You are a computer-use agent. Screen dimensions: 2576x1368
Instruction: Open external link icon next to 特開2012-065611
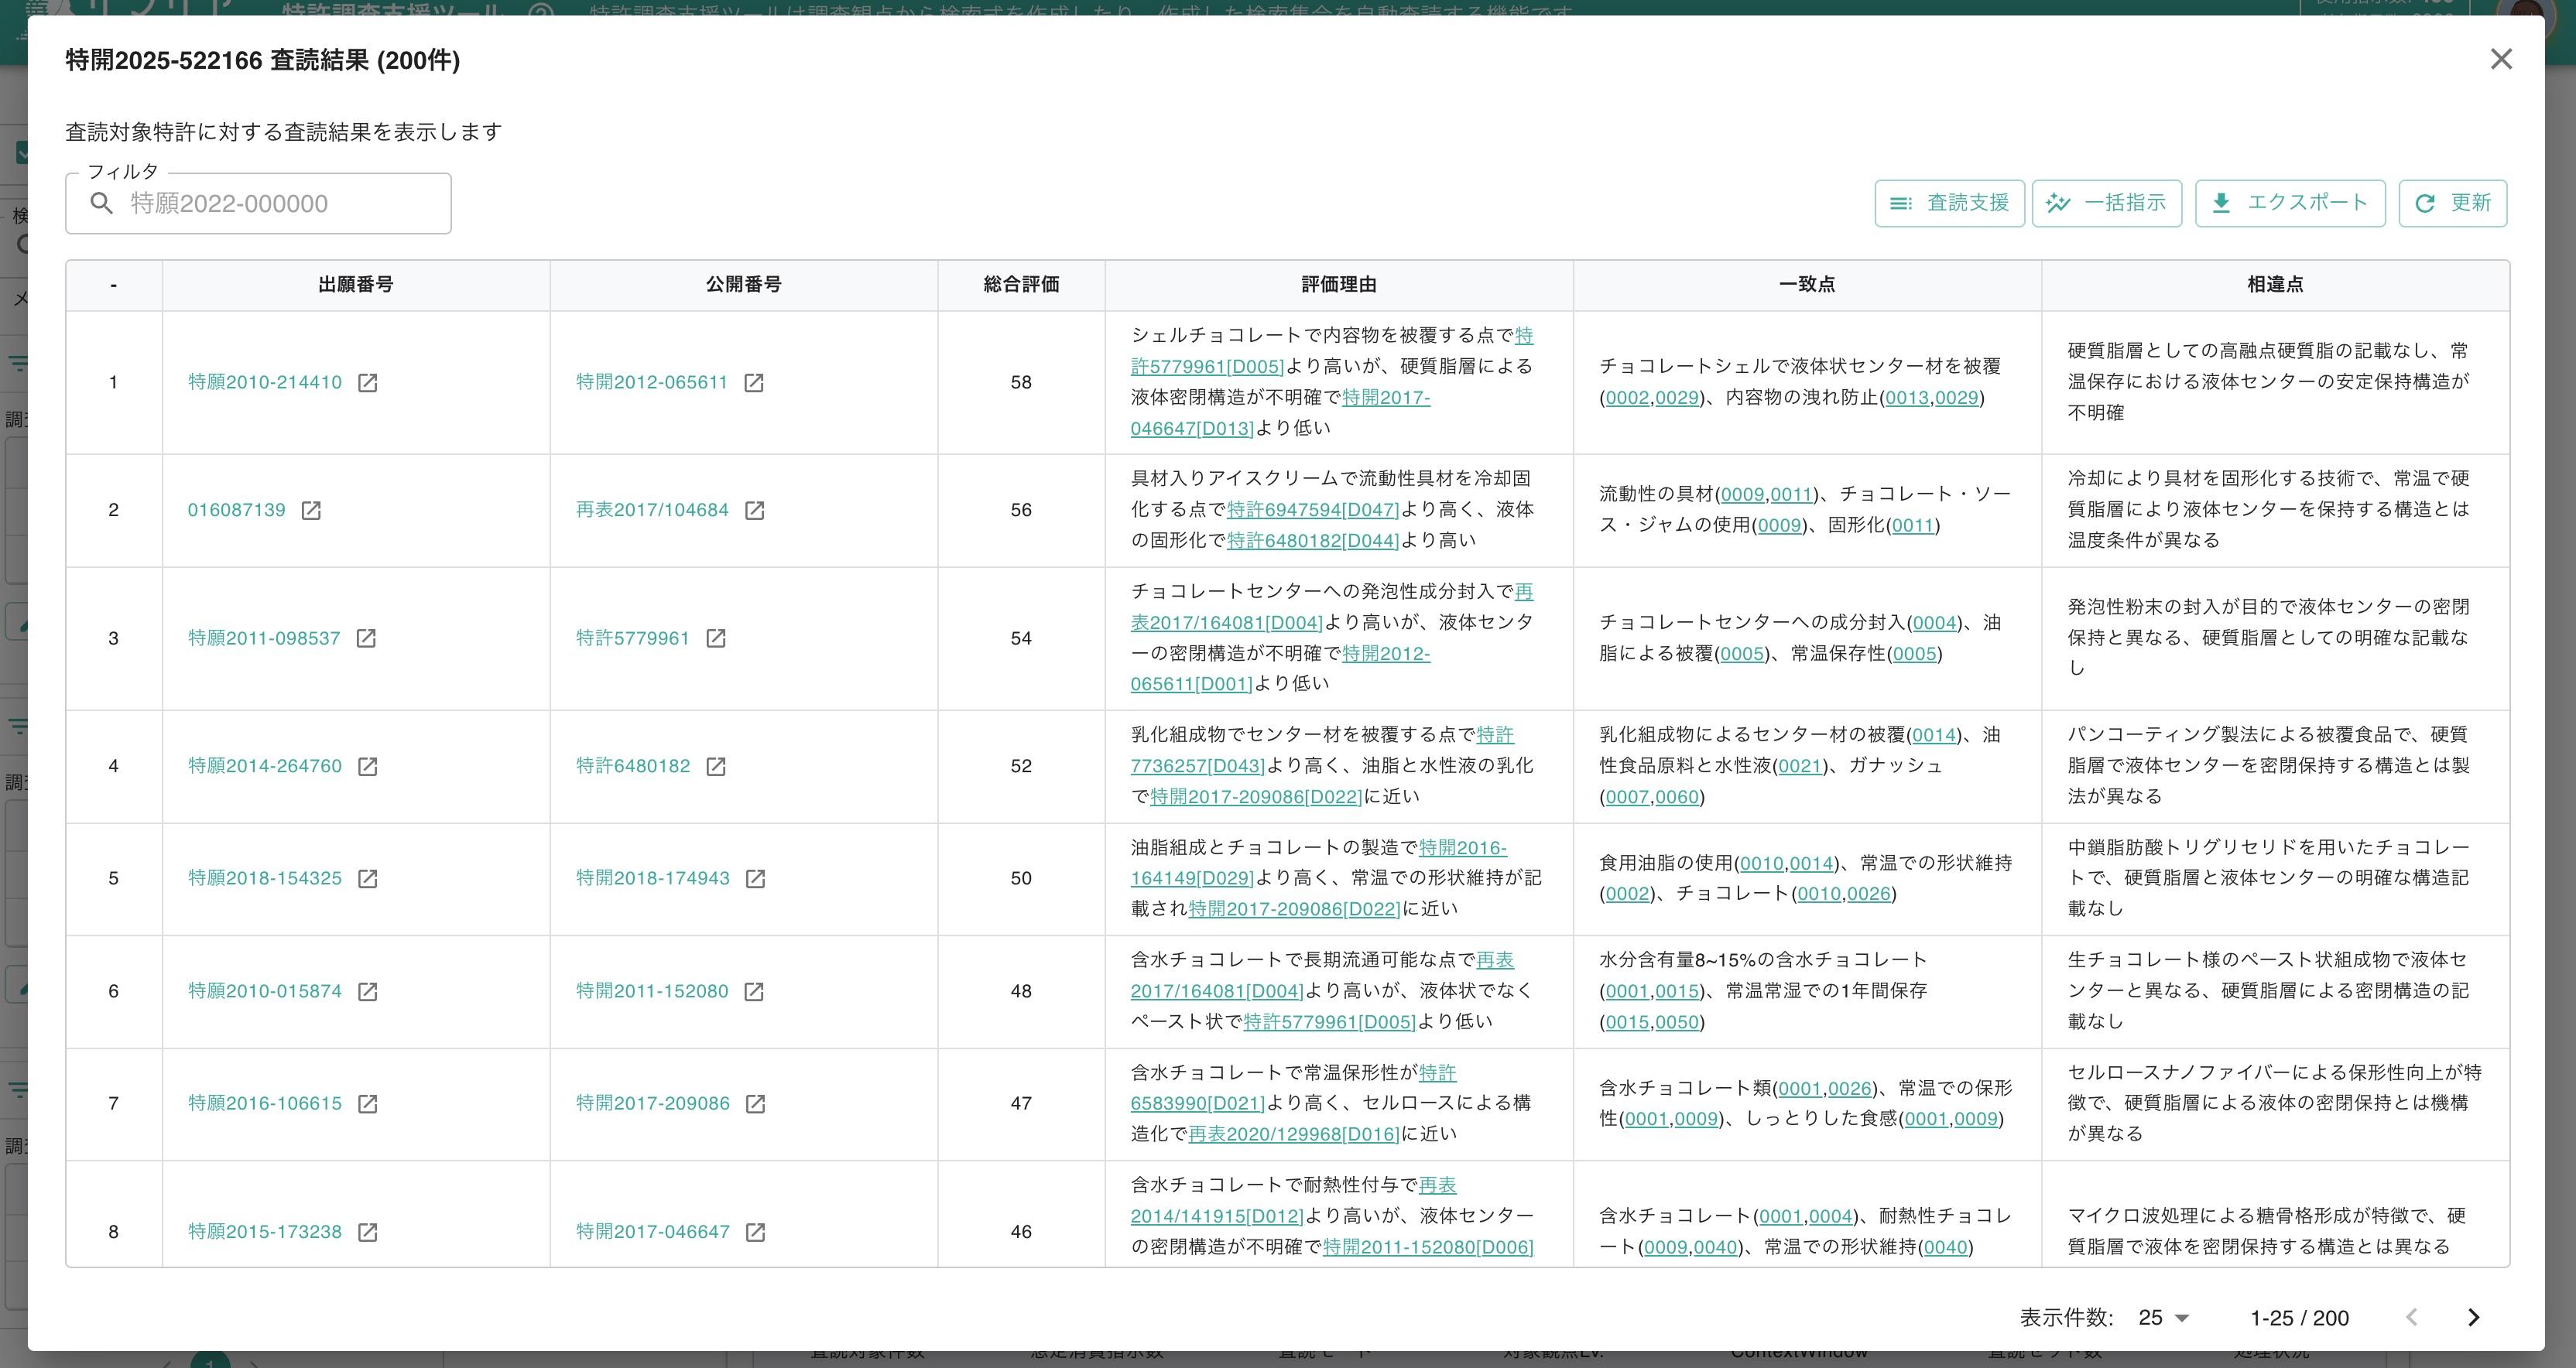click(754, 382)
